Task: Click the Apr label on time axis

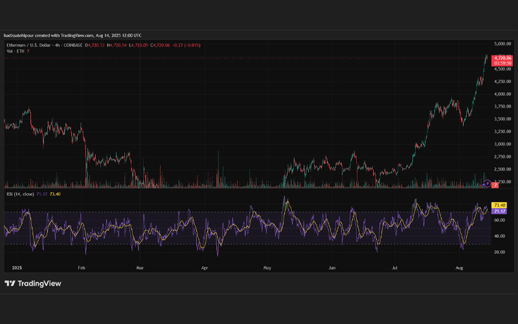Action: pyautogui.click(x=205, y=268)
